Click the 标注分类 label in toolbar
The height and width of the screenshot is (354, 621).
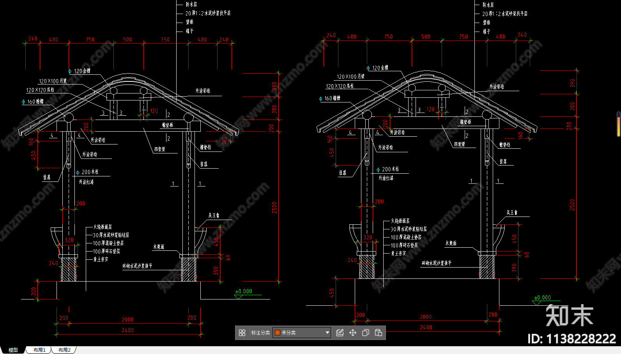pyautogui.click(x=260, y=333)
